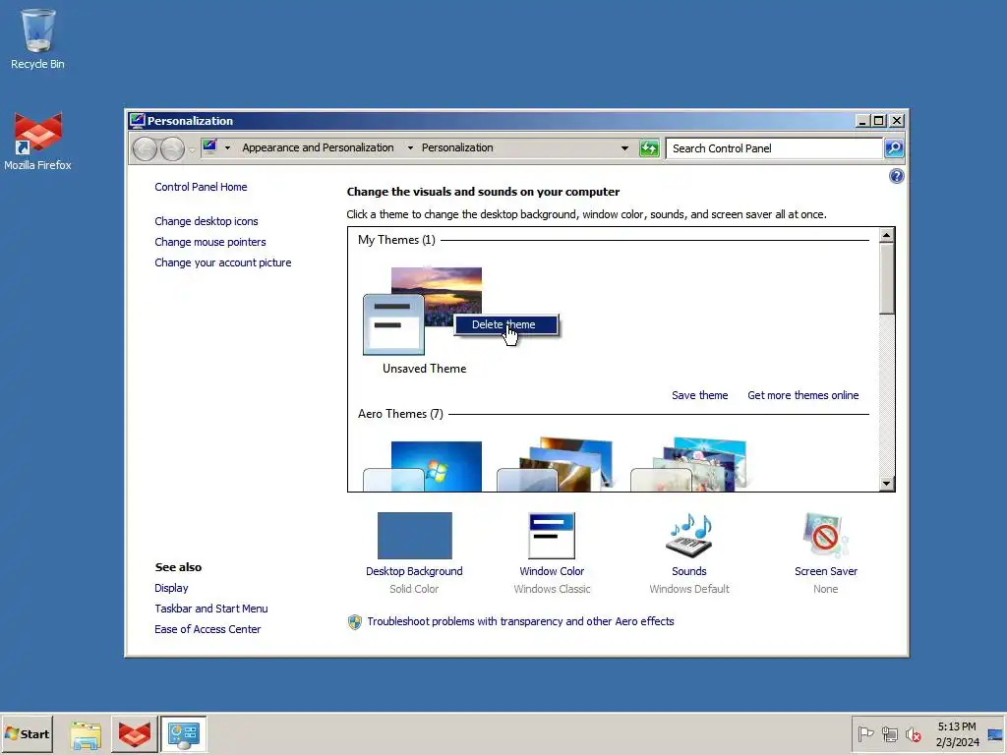This screenshot has width=1007, height=755.
Task: Click Appearance and Personalization breadcrumb
Action: pos(318,147)
